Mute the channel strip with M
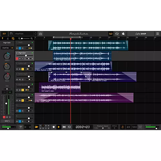161x161 pixels. pos(7,117)
